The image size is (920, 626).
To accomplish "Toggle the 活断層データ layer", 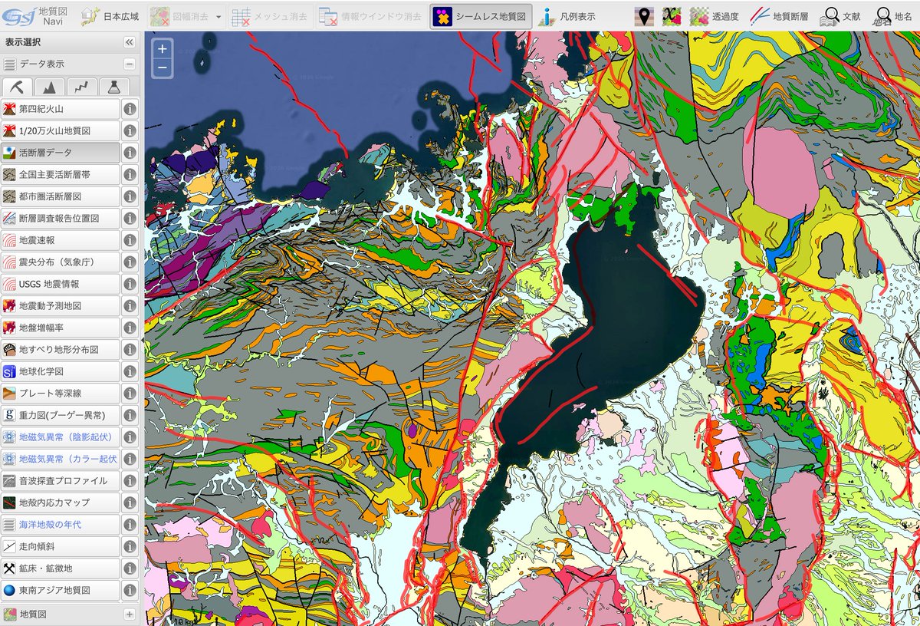I will tap(61, 153).
